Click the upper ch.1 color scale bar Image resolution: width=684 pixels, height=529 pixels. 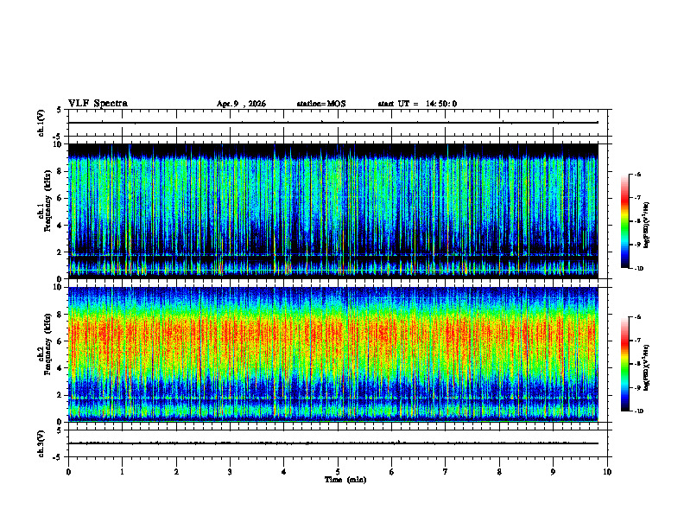tap(625, 221)
